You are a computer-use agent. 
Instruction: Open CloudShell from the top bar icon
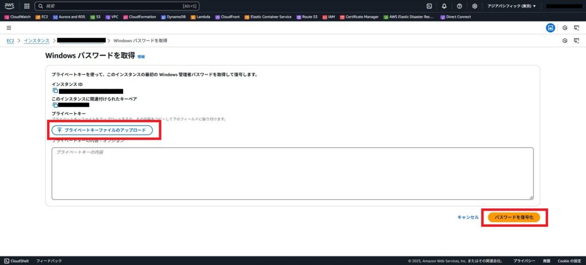(429, 6)
